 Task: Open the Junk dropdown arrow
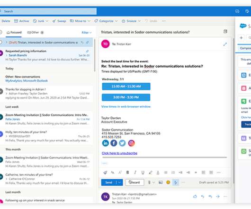pyautogui.click(x=47, y=21)
